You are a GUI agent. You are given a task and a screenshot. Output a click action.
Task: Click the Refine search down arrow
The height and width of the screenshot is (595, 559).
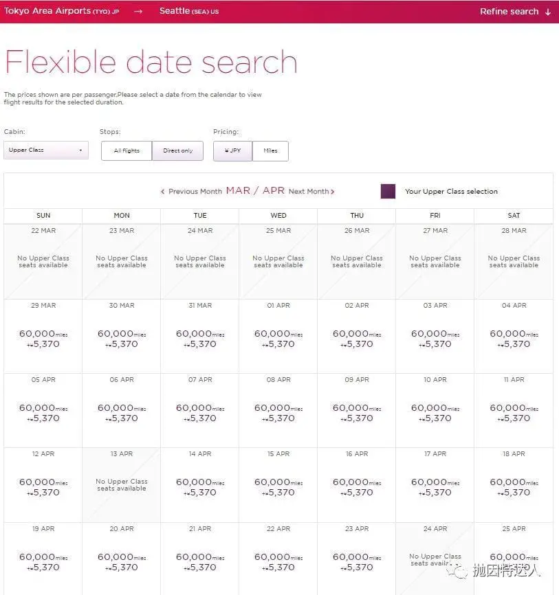548,12
